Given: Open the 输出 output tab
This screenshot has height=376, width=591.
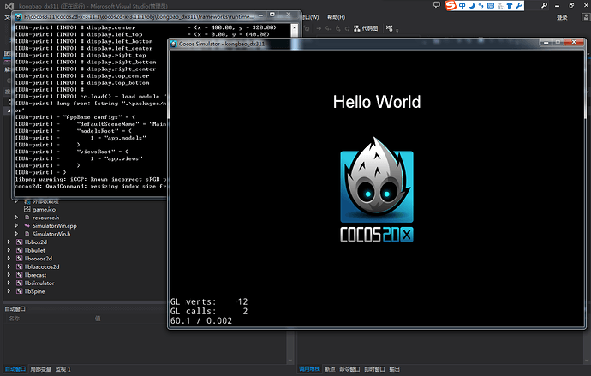Looking at the screenshot, I should [x=394, y=369].
